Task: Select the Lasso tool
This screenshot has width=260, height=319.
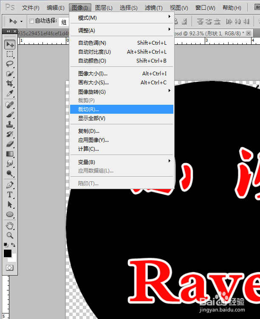Action: coord(10,64)
